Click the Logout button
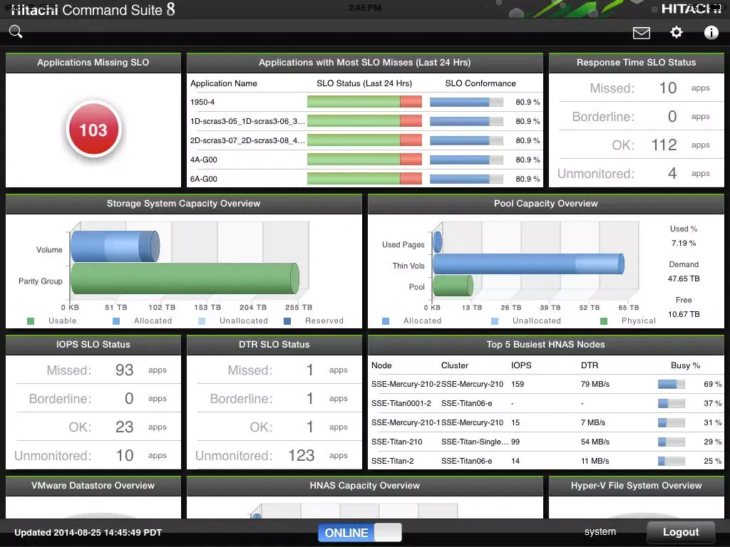Viewport: 730px width, 547px height. pyautogui.click(x=681, y=532)
